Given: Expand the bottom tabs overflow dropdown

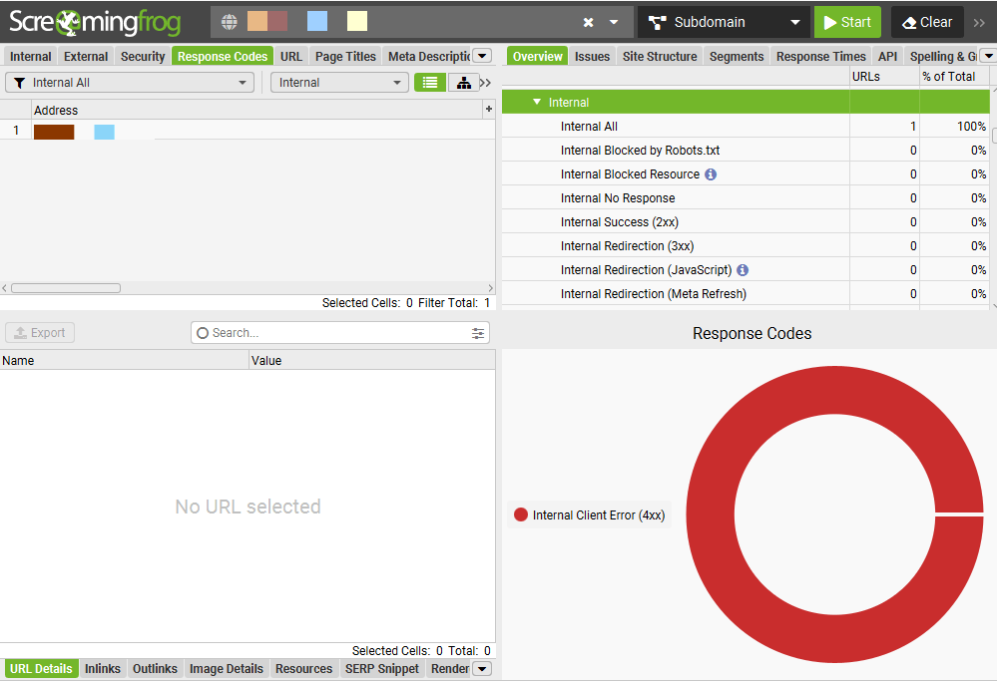Looking at the screenshot, I should coord(483,669).
